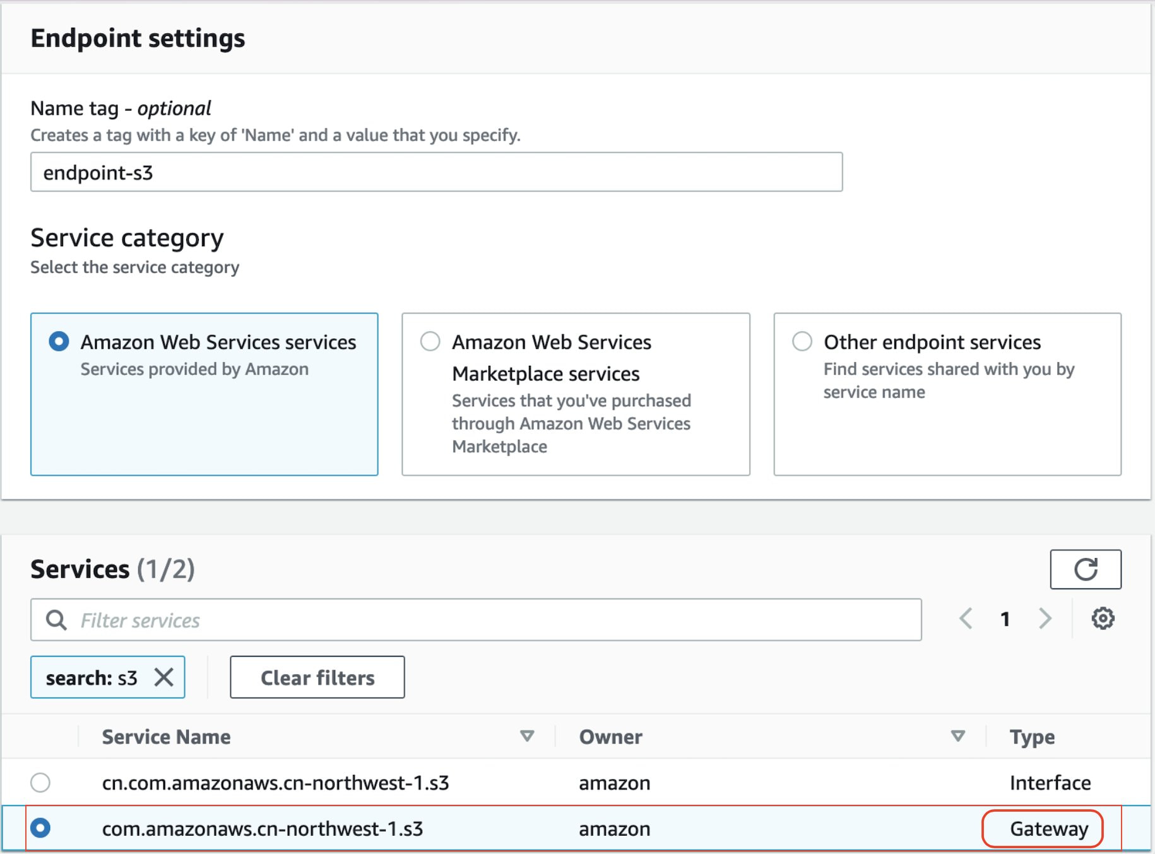Go to next services page arrow
Screen dimensions: 1155x854
pyautogui.click(x=1045, y=619)
